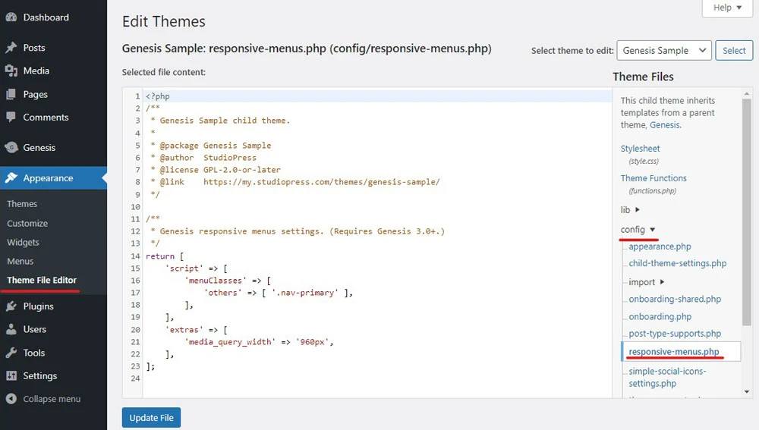Select Theme File Editor submenu item

pyautogui.click(x=42, y=280)
